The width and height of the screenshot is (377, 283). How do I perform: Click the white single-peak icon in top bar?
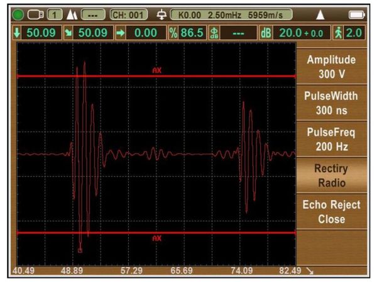(320, 14)
